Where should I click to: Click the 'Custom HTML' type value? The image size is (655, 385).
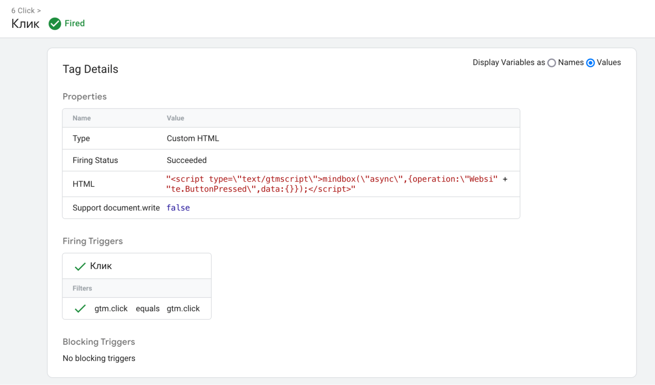(193, 138)
